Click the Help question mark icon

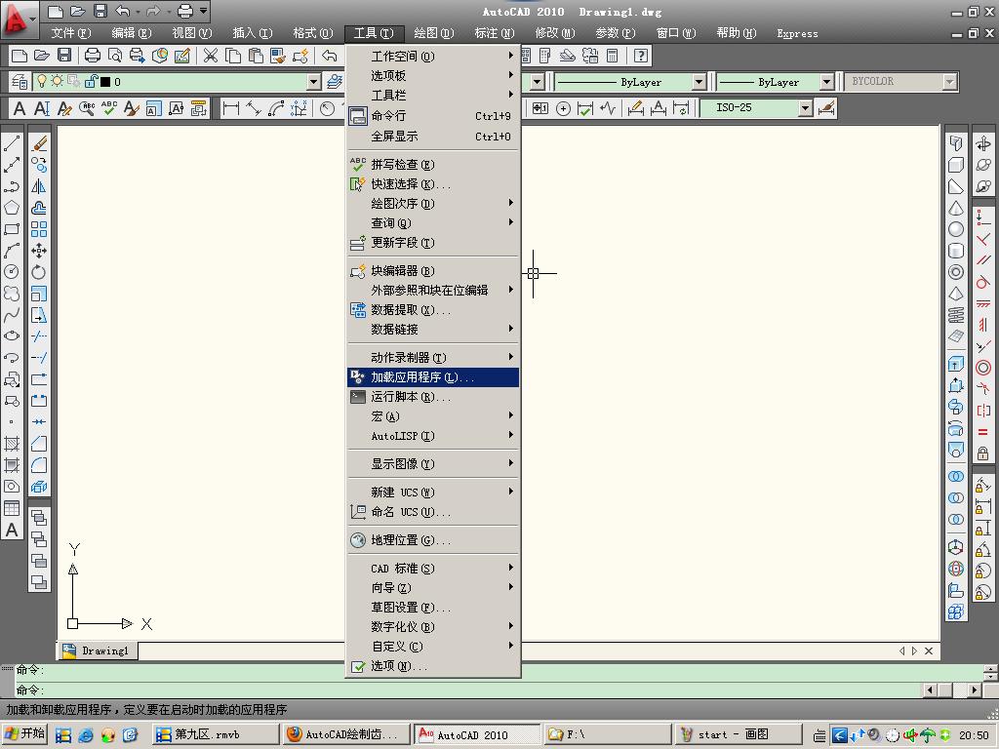(641, 56)
